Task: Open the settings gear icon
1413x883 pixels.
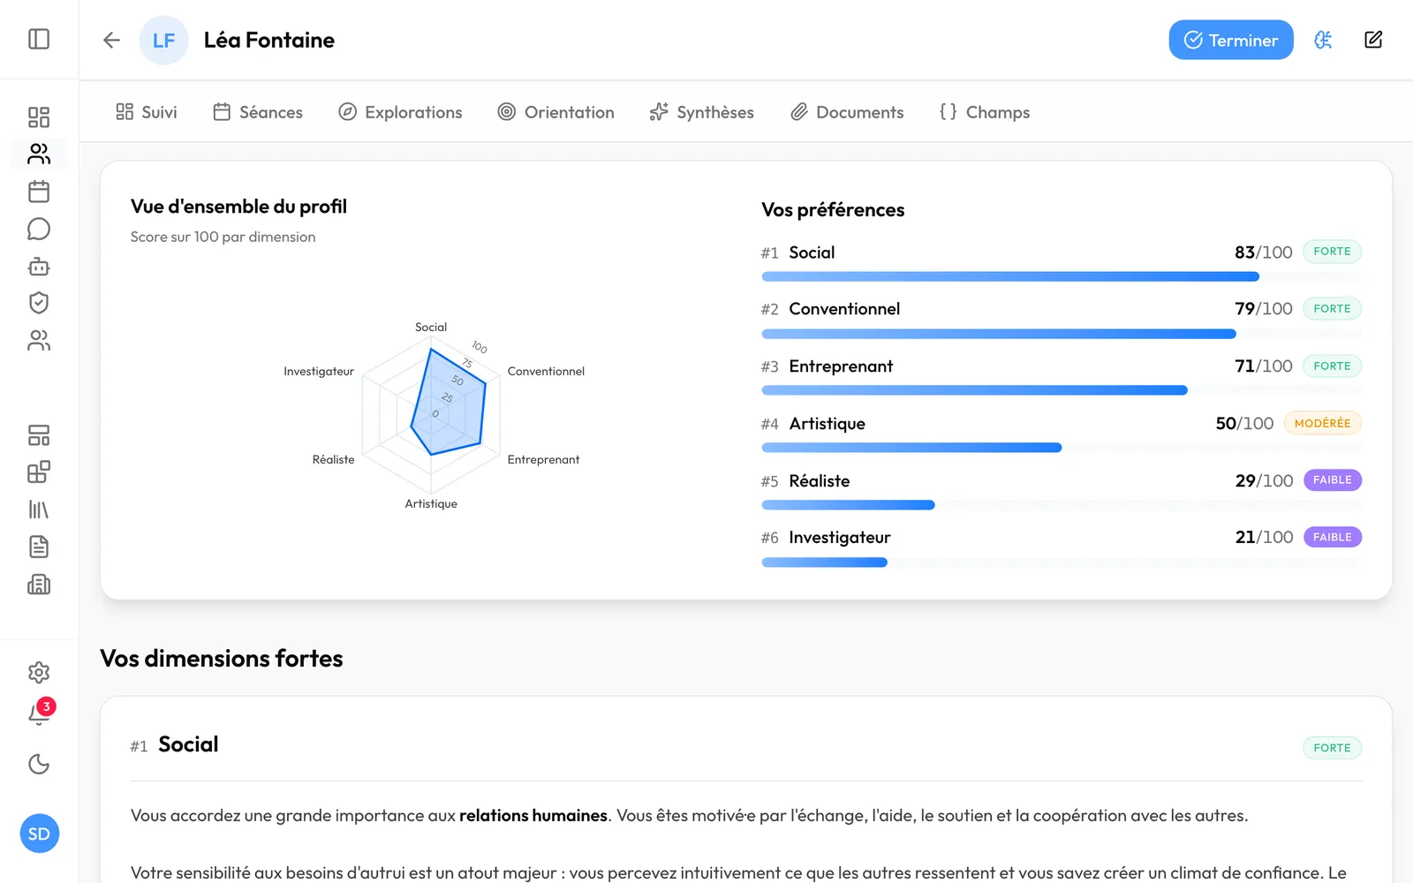Action: 39,673
